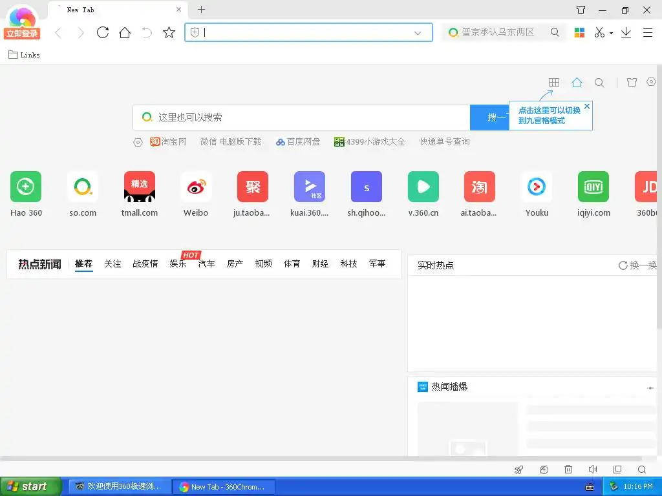Click the browser back arrow
The image size is (662, 496).
(59, 32)
